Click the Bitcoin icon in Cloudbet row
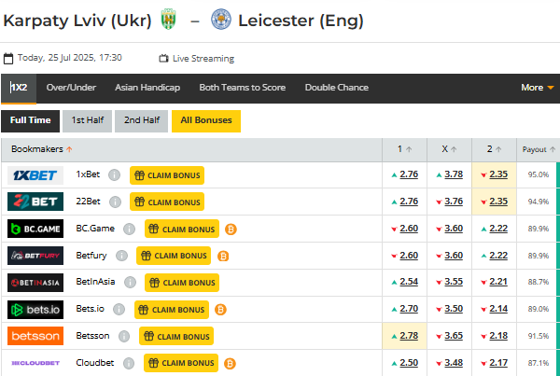 [x=230, y=364]
